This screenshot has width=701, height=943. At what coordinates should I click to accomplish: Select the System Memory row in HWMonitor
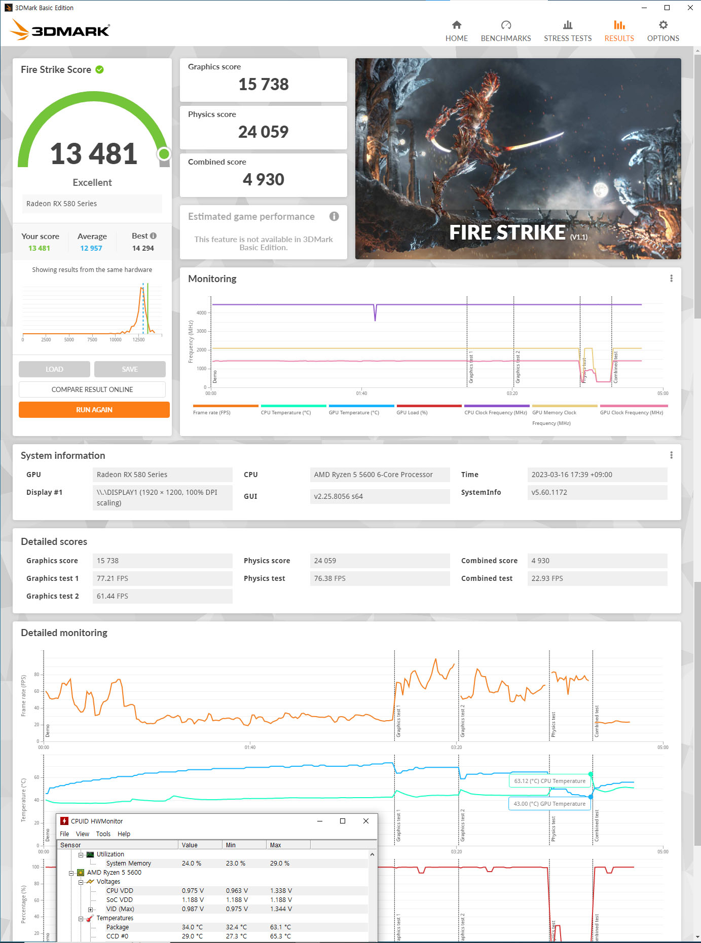coord(213,863)
